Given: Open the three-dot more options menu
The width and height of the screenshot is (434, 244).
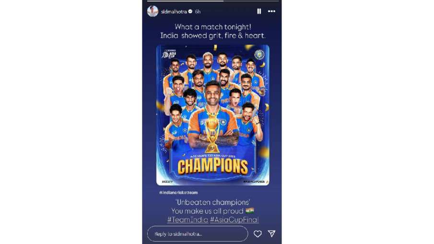Looking at the screenshot, I should coord(271,12).
